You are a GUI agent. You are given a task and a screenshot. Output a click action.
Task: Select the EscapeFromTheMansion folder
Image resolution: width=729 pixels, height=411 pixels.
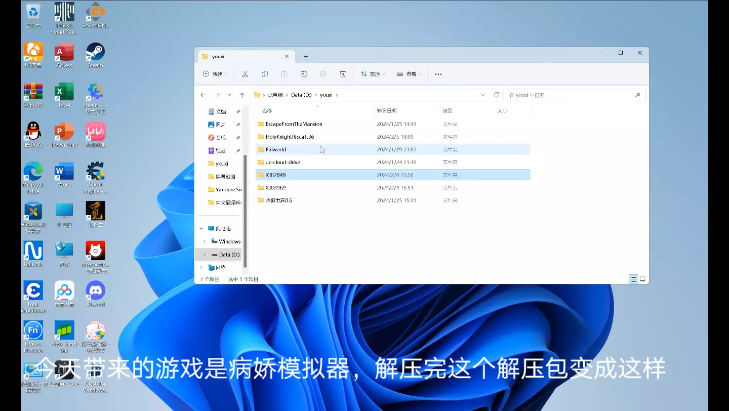[393, 124]
